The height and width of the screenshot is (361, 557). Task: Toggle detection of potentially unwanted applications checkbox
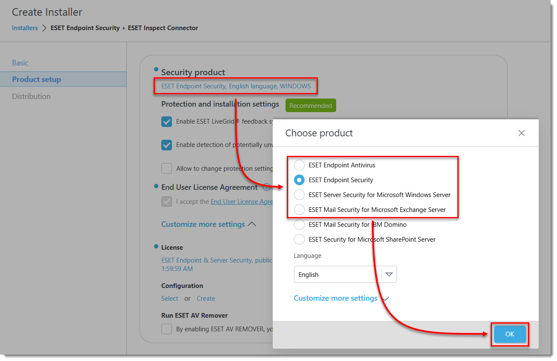click(166, 145)
